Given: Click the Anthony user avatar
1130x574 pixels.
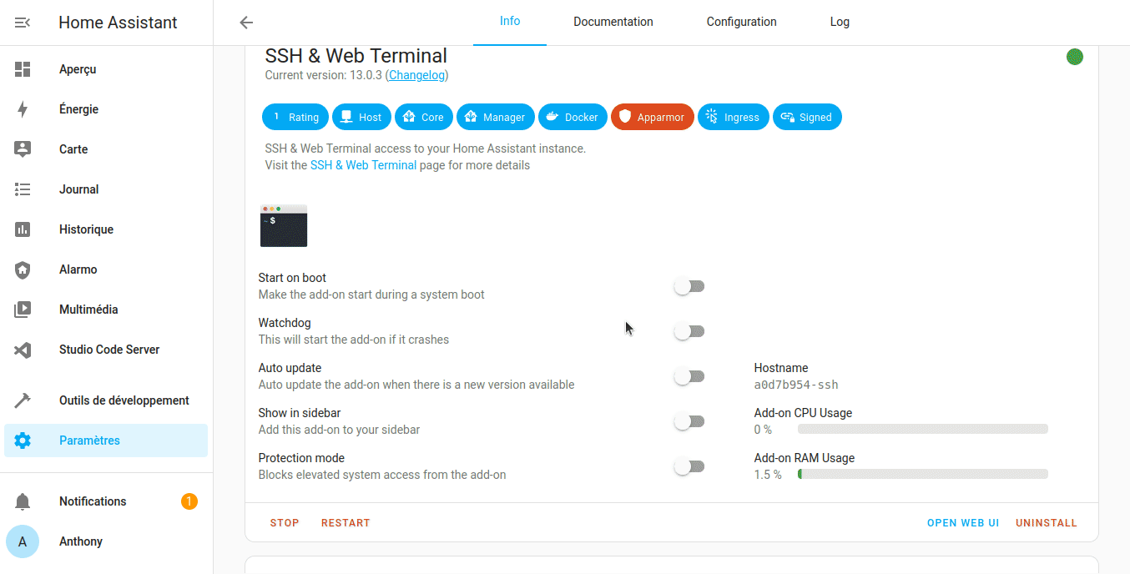Looking at the screenshot, I should pyautogui.click(x=23, y=541).
